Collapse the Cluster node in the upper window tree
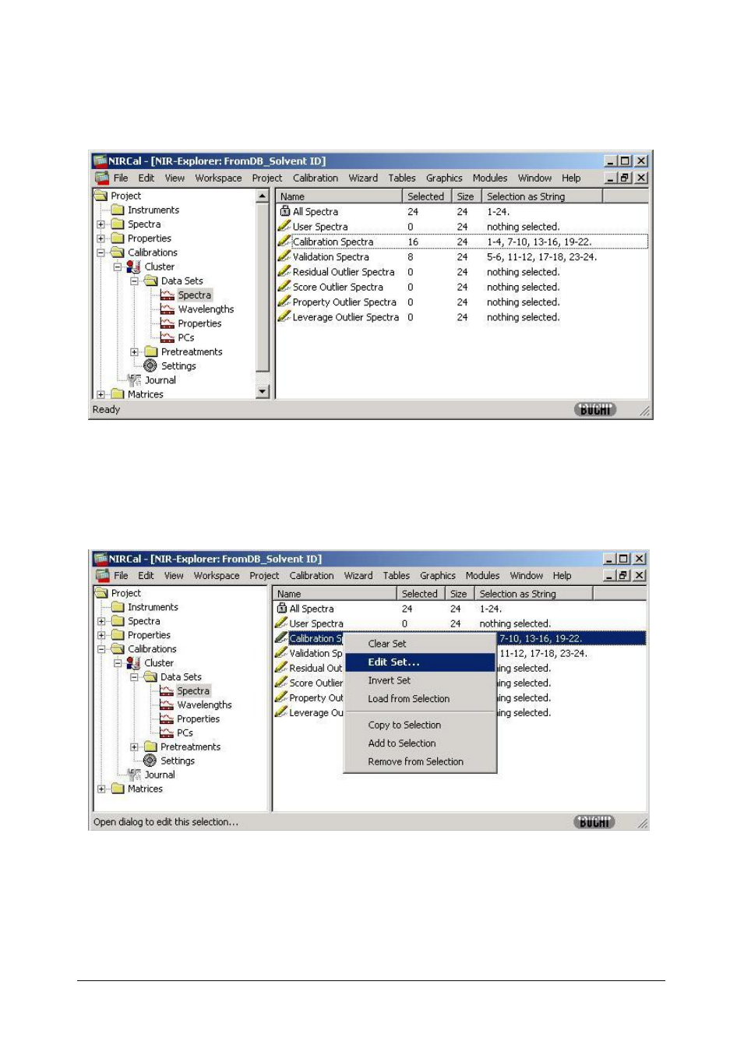The image size is (744, 1052). pyautogui.click(x=118, y=267)
